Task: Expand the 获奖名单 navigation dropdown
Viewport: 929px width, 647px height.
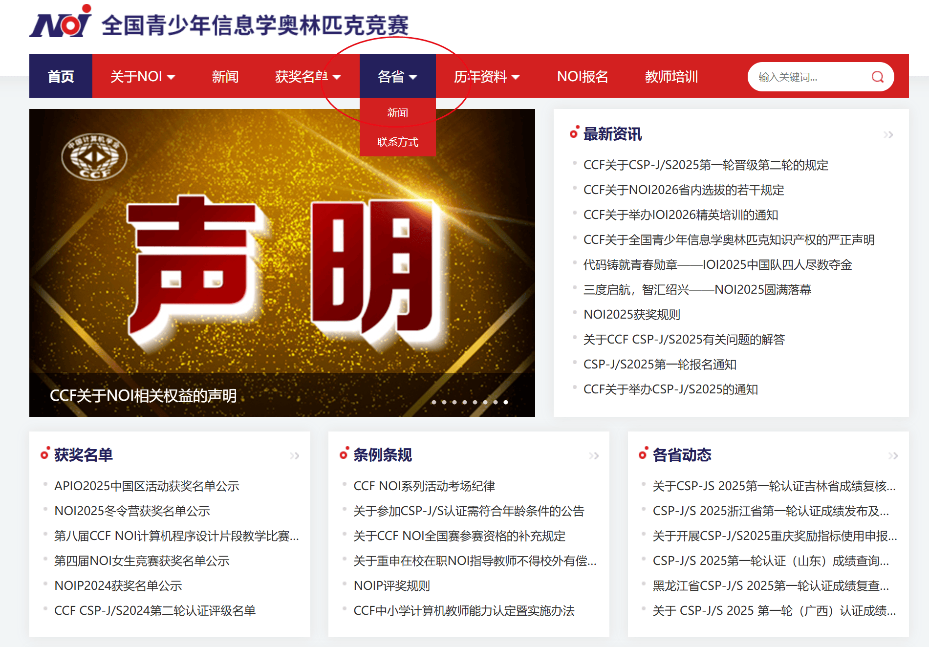Action: [307, 77]
